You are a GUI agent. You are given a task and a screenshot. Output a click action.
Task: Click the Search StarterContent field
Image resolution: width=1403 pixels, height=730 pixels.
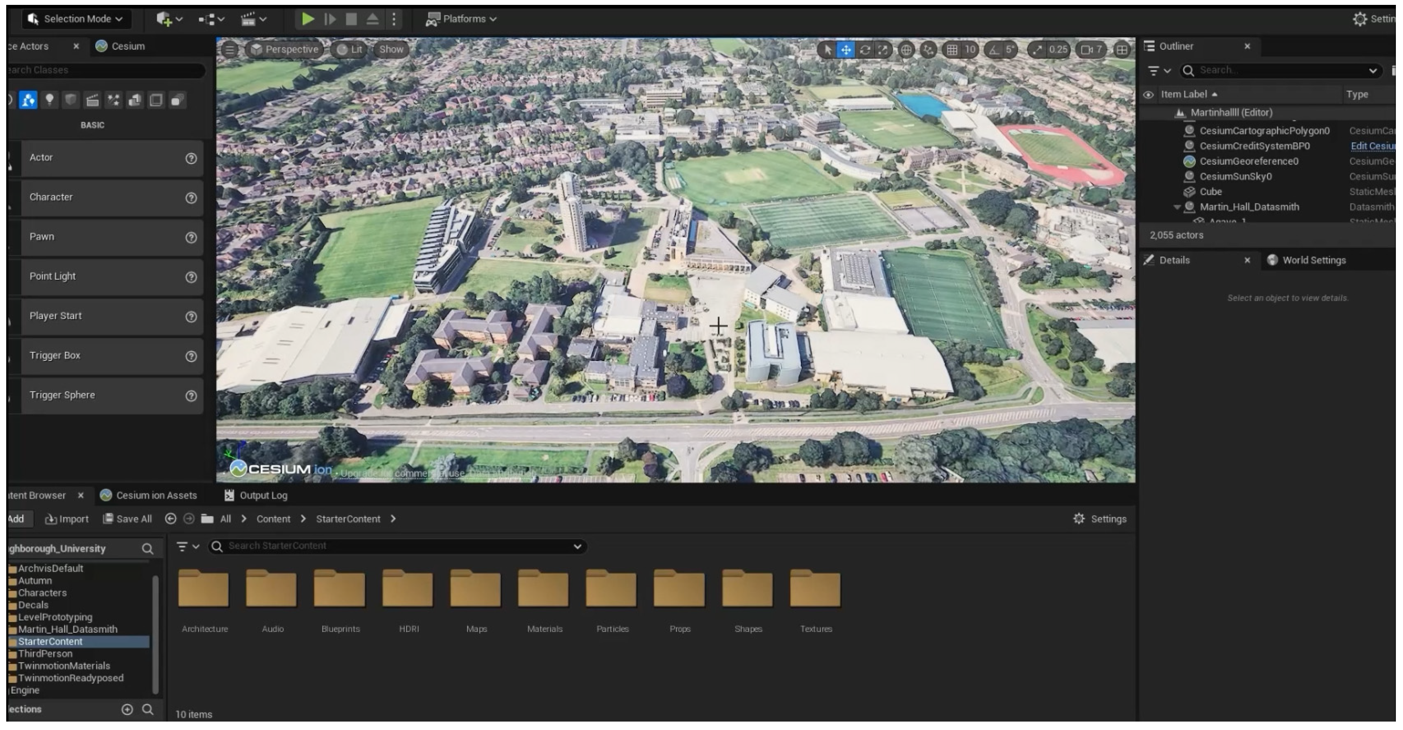click(x=398, y=547)
